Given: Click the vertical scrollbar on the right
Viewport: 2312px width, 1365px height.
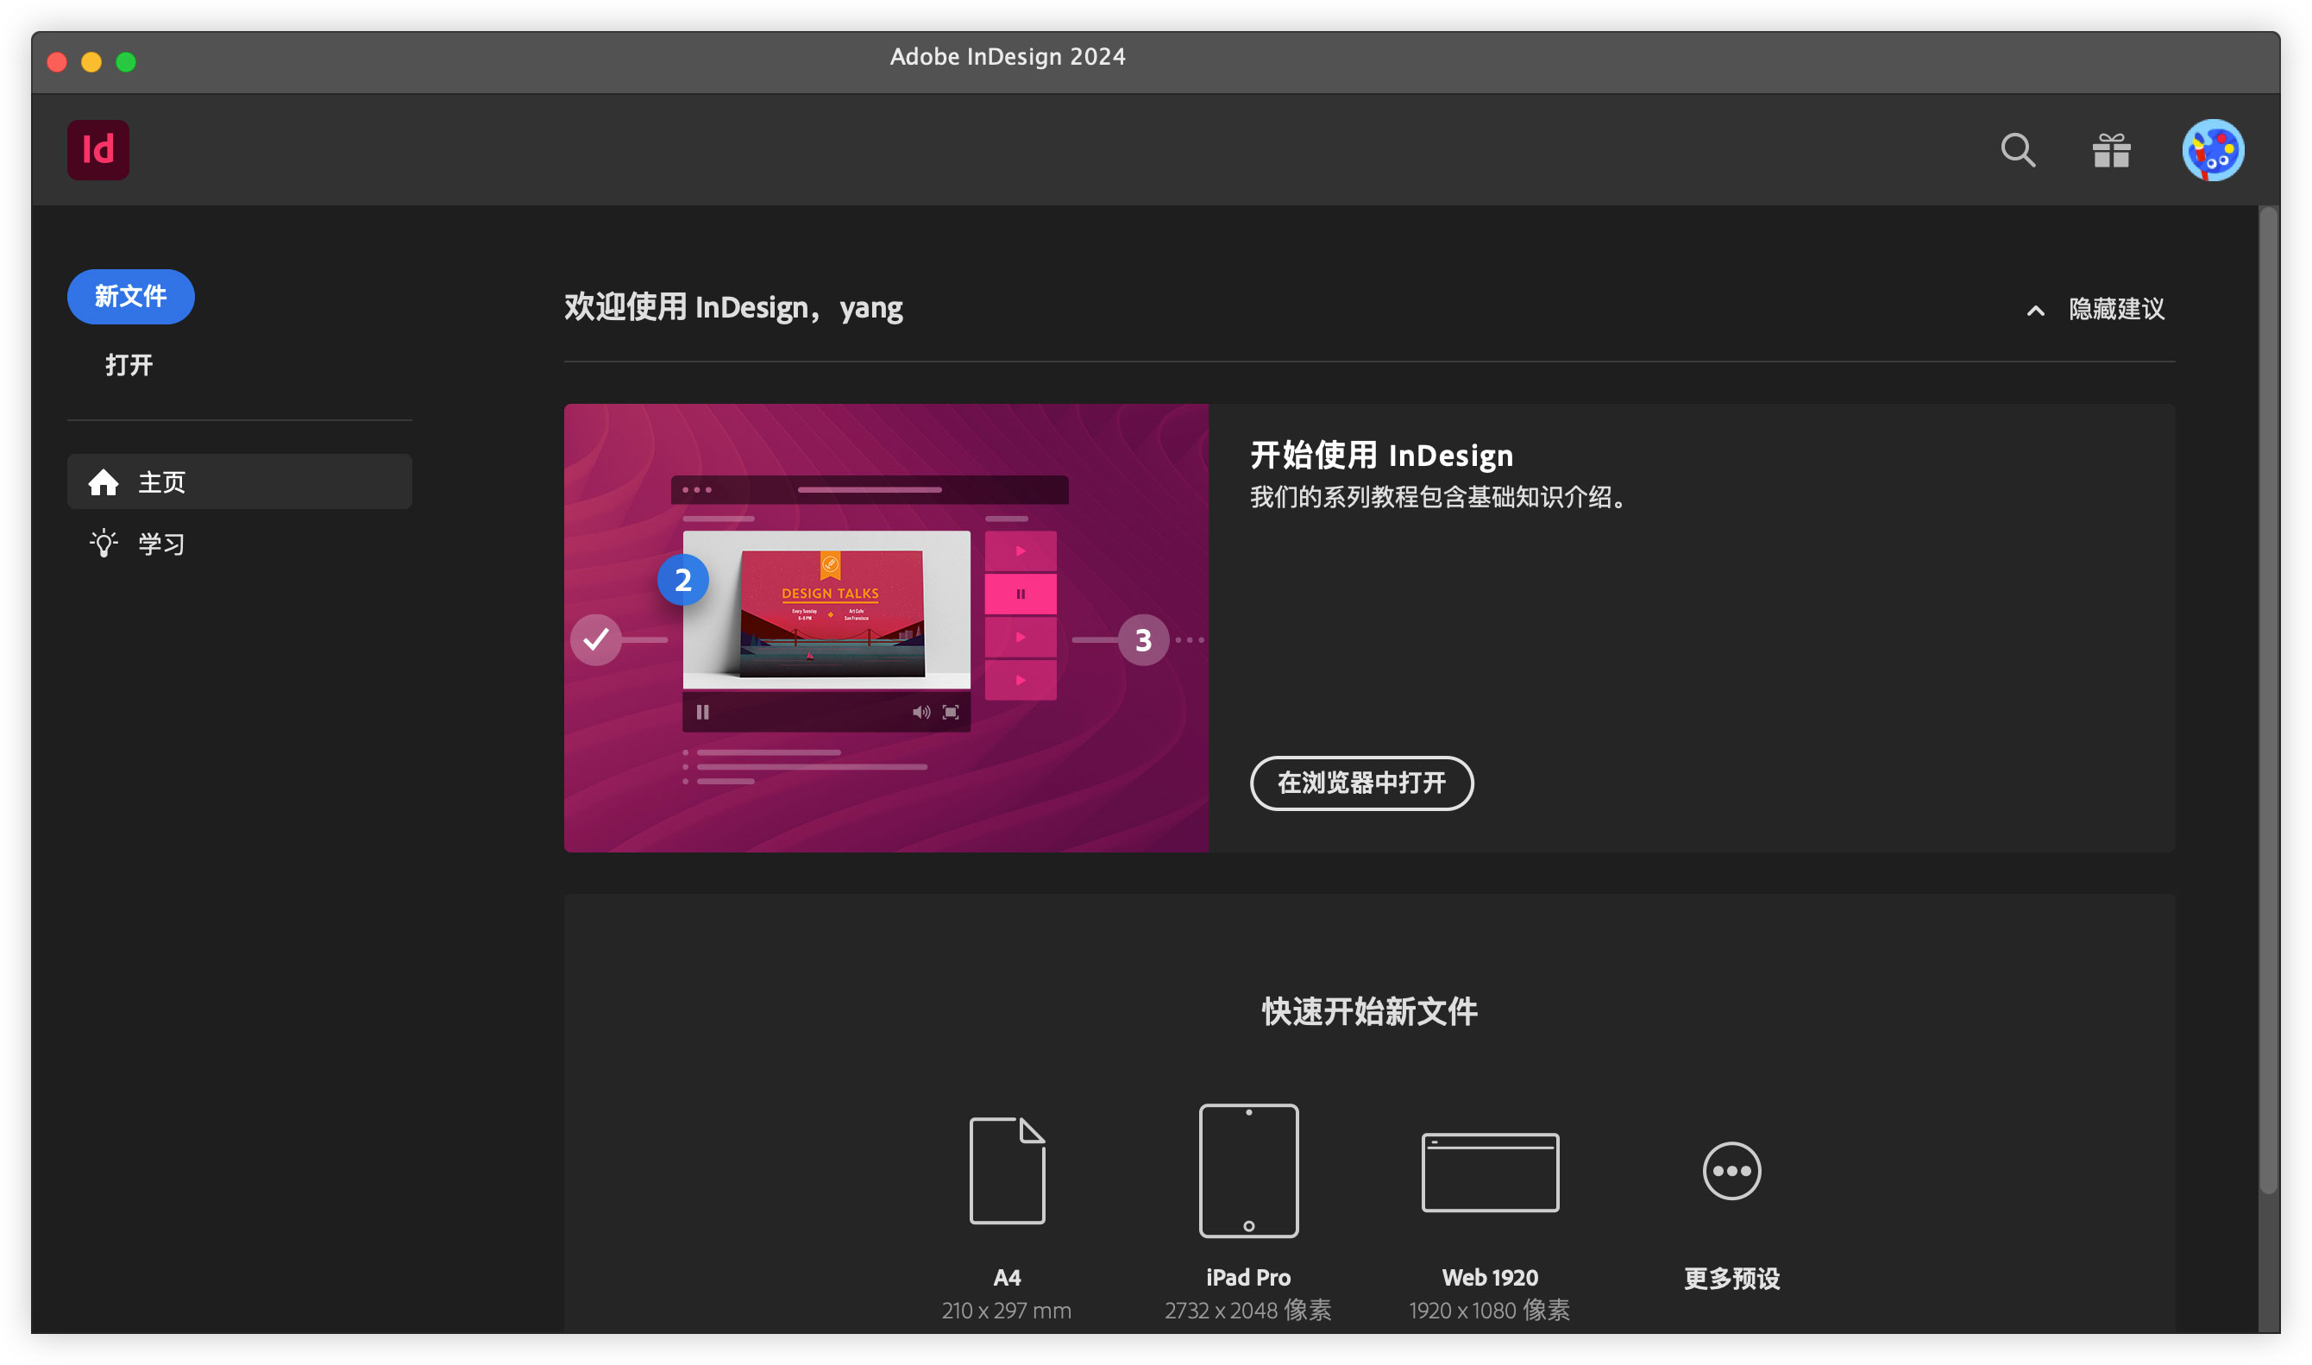Looking at the screenshot, I should [x=2268, y=699].
